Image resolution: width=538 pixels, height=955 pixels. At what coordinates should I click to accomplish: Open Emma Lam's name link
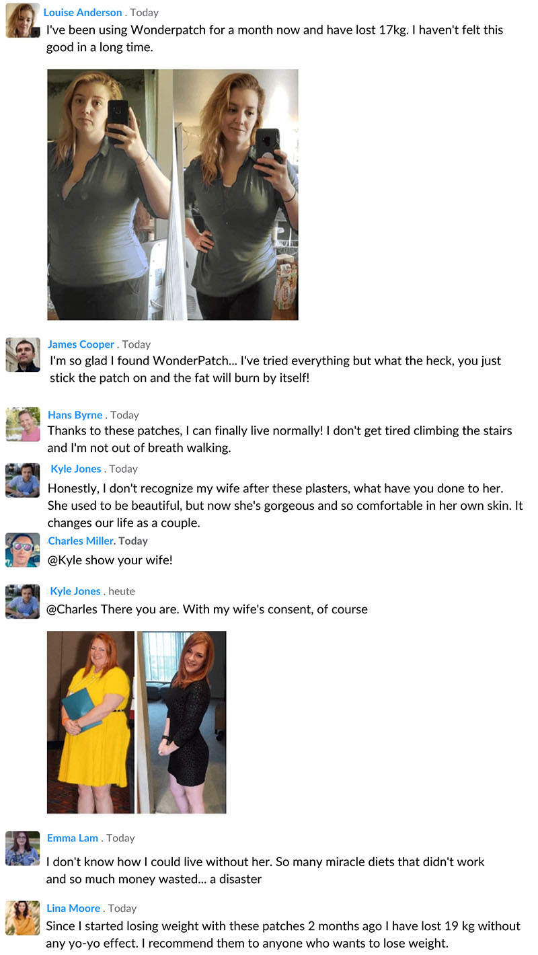coord(73,838)
